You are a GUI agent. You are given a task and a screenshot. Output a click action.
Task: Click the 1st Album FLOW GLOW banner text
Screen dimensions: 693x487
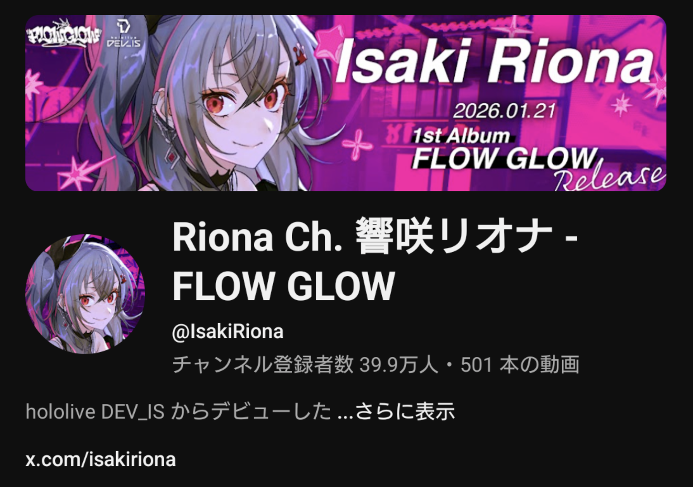click(504, 150)
